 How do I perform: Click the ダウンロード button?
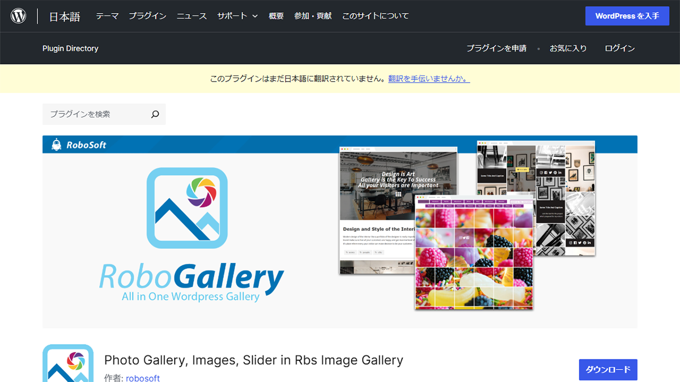pyautogui.click(x=607, y=370)
